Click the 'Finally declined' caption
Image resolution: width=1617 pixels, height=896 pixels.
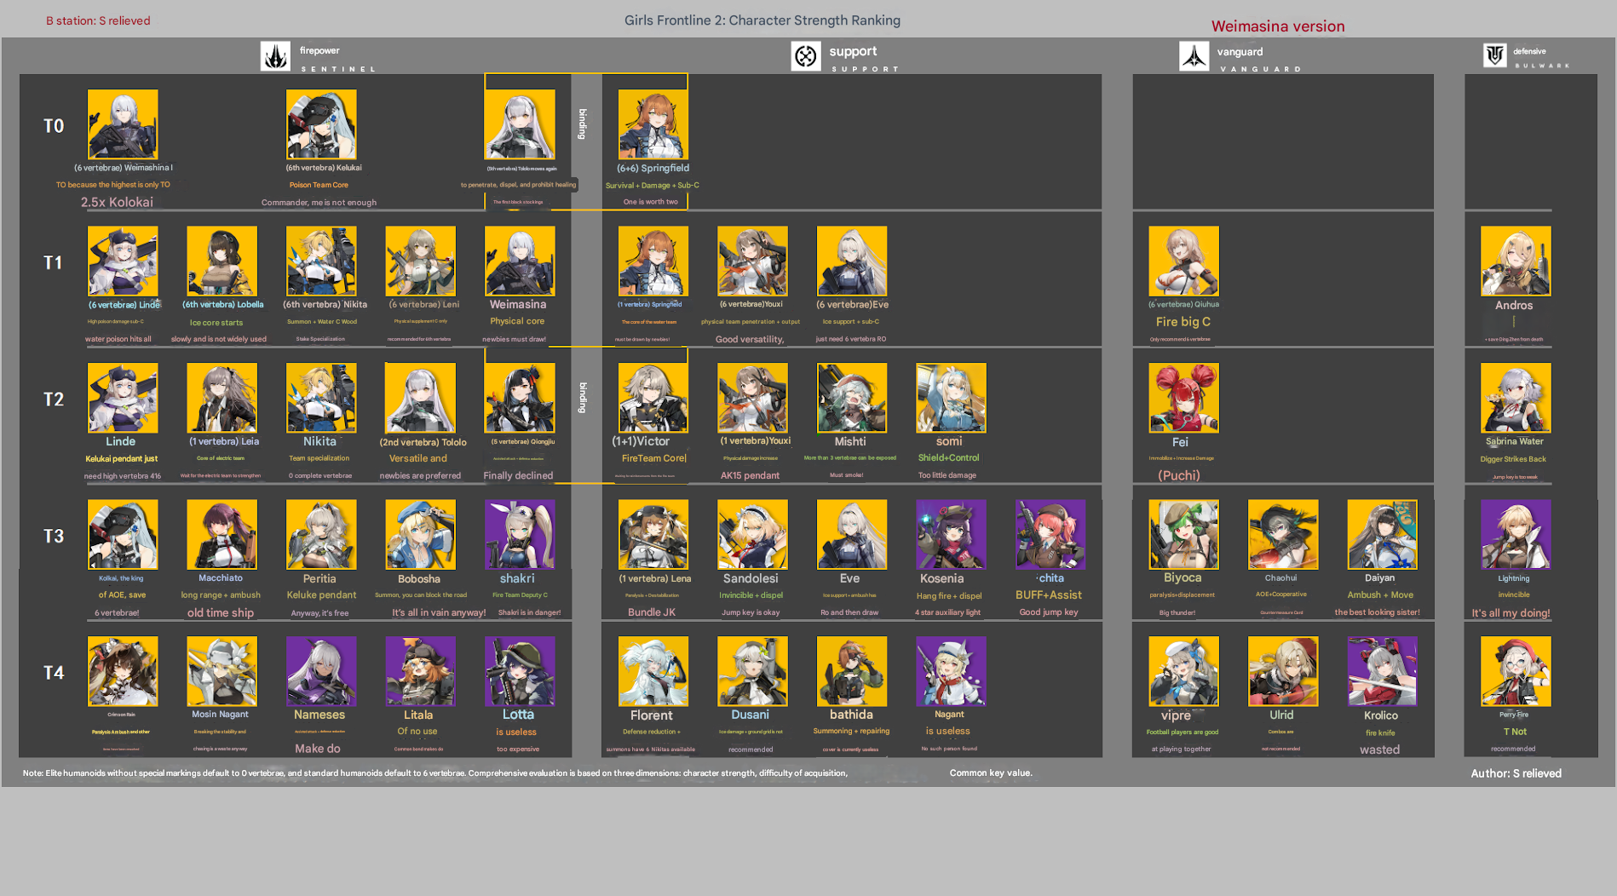518,475
